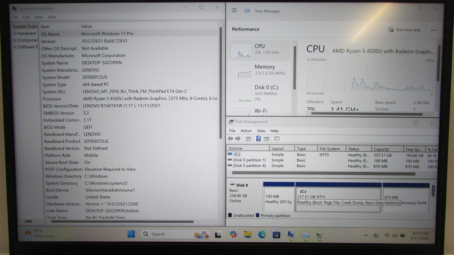Click Settings list toolbar icon in Disk Management
The image size is (454, 255).
coord(277,139)
